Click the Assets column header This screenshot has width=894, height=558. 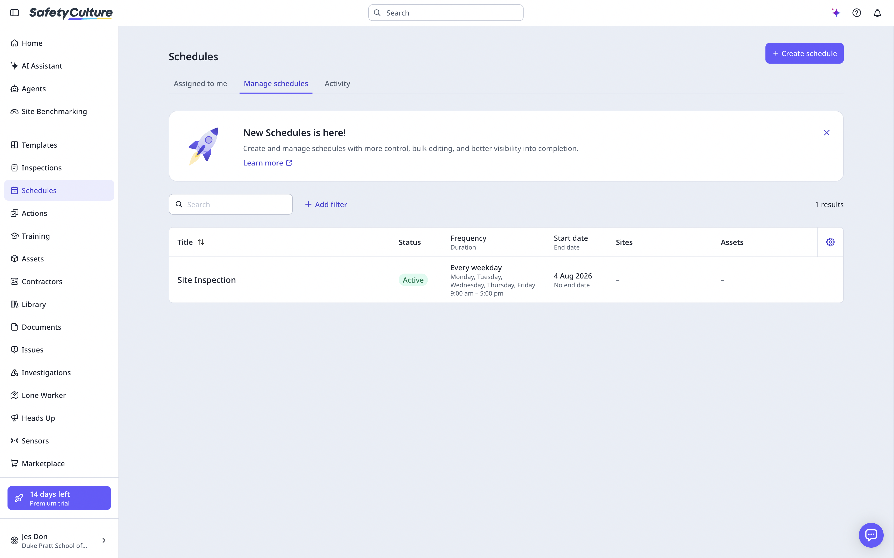tap(732, 243)
